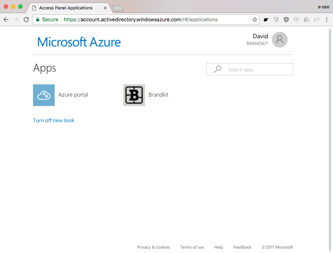
Task: Open a new browser tab
Action: [x=118, y=8]
